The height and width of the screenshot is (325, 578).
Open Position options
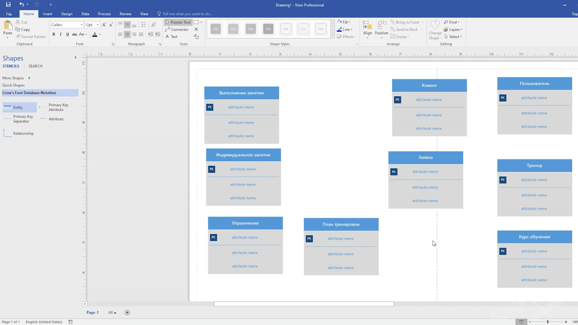[x=381, y=29]
